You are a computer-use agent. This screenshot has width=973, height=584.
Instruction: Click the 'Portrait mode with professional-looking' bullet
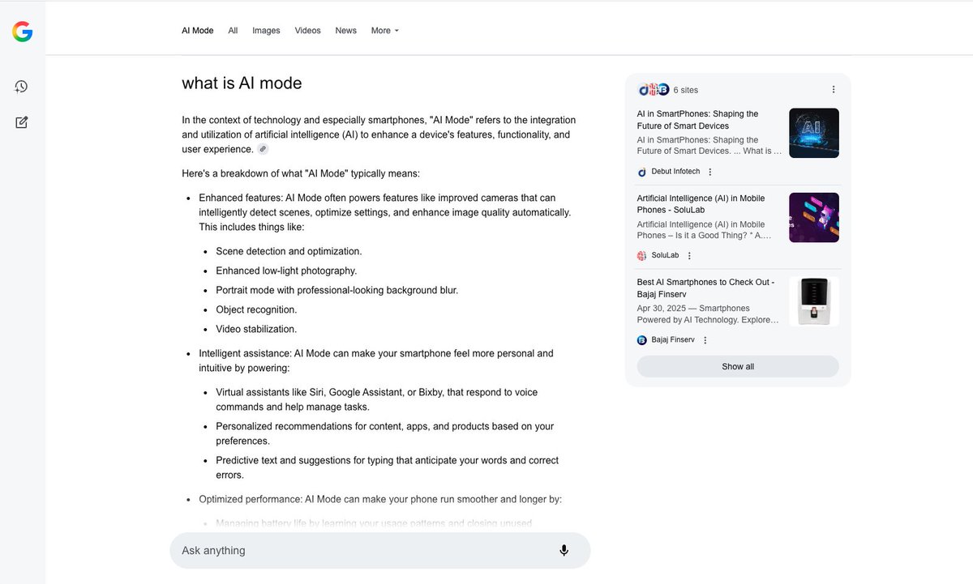(x=336, y=290)
